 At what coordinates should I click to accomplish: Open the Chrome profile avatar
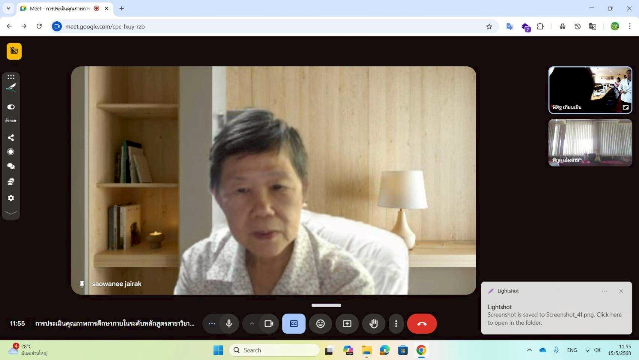[615, 26]
